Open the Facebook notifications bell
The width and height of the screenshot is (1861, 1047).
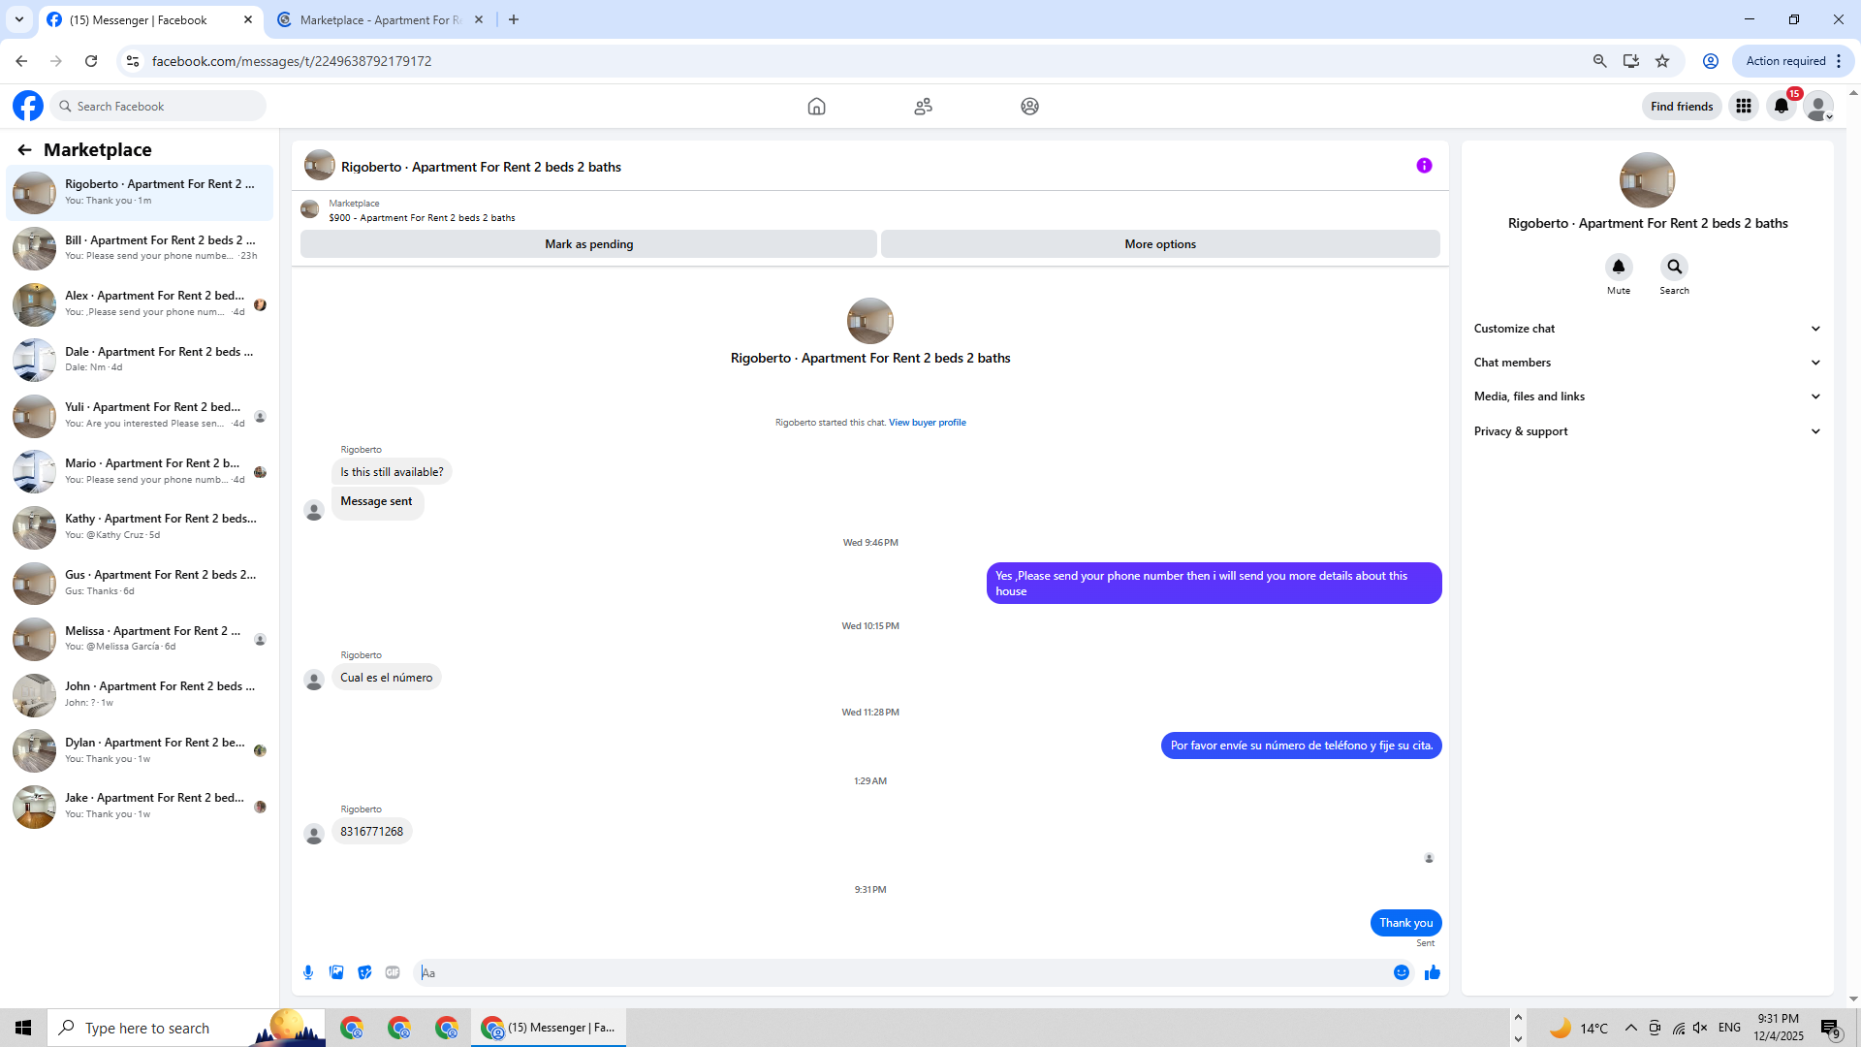click(1781, 107)
